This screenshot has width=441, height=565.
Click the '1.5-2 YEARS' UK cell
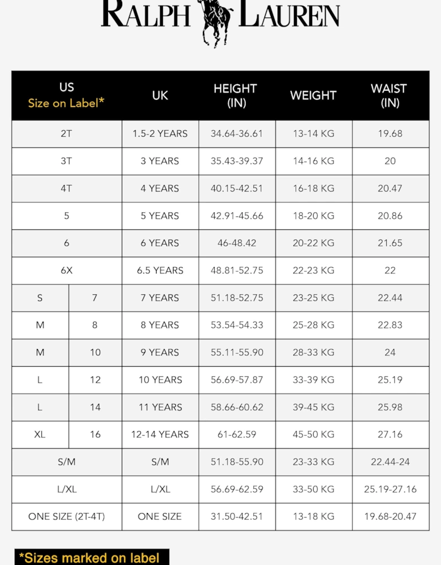(160, 134)
